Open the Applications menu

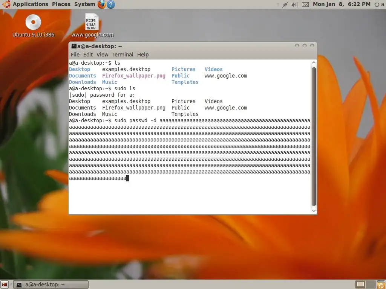[x=31, y=4]
